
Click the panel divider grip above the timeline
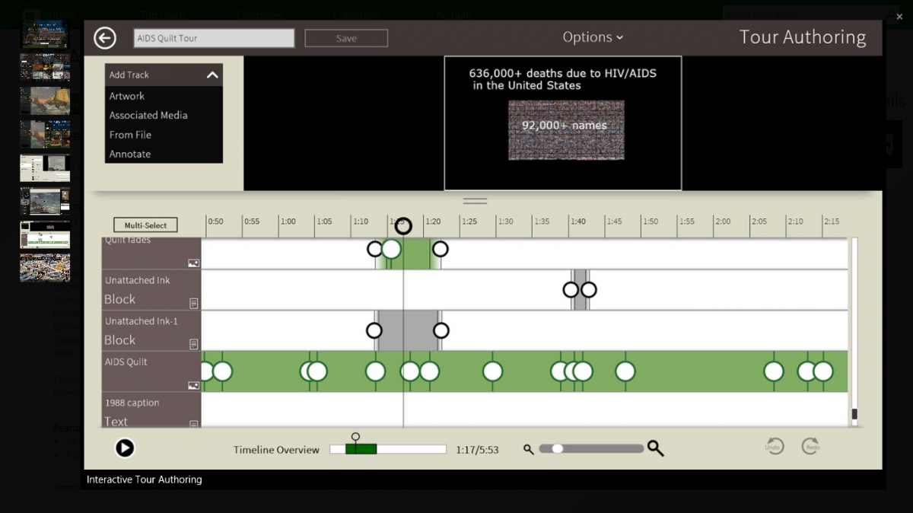475,201
